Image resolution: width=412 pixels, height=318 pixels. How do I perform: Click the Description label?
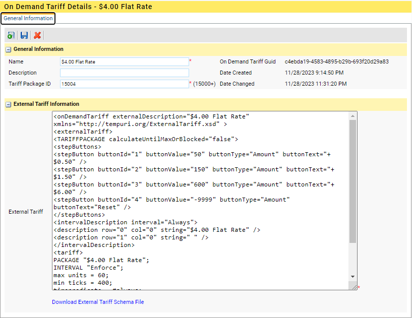[x=23, y=73]
